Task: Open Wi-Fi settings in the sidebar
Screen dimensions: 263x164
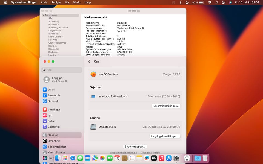Action: pos(51,90)
